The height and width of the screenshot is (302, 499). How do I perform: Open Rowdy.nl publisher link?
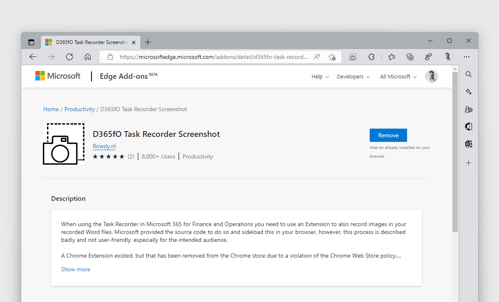click(x=104, y=146)
